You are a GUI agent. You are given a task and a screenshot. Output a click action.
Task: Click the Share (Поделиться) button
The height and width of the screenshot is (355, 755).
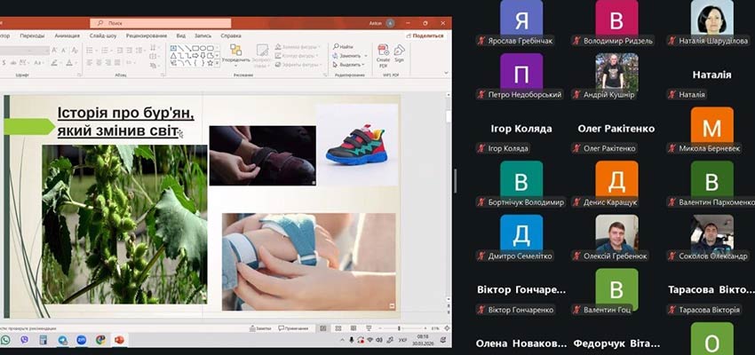pos(425,35)
